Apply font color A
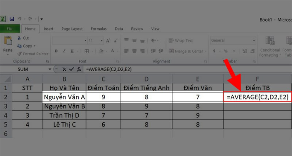The height and width of the screenshot is (156, 292). pos(113,51)
